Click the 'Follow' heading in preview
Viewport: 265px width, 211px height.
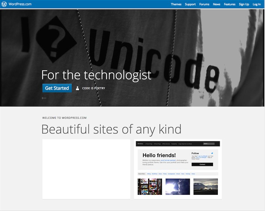[195, 153]
